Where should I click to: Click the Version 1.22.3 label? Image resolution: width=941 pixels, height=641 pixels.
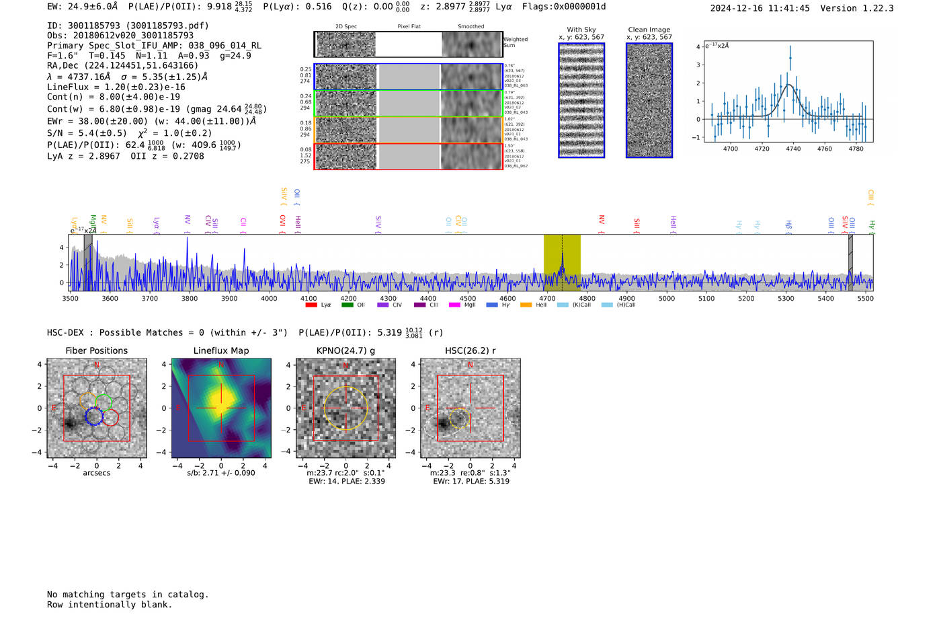click(x=857, y=8)
